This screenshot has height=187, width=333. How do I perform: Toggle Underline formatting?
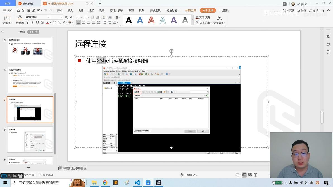click(37, 23)
